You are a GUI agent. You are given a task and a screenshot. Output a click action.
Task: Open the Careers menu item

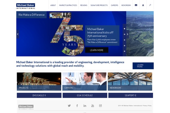point(114,5)
